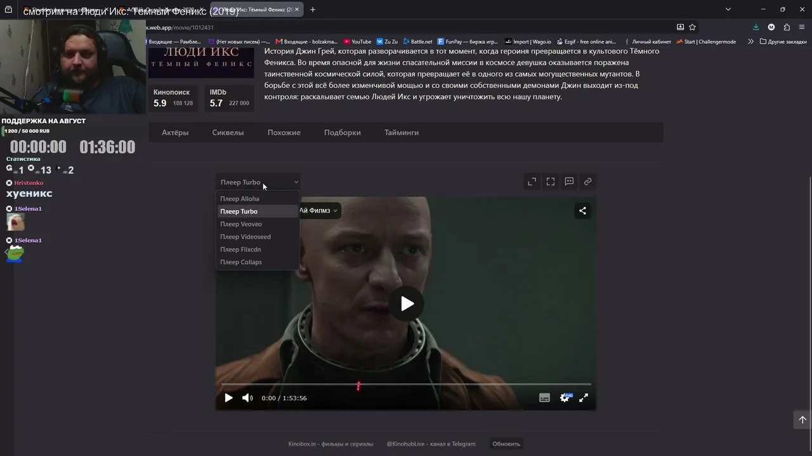Choose Плеер Veoveo from the list
The width and height of the screenshot is (812, 456).
[258, 224]
